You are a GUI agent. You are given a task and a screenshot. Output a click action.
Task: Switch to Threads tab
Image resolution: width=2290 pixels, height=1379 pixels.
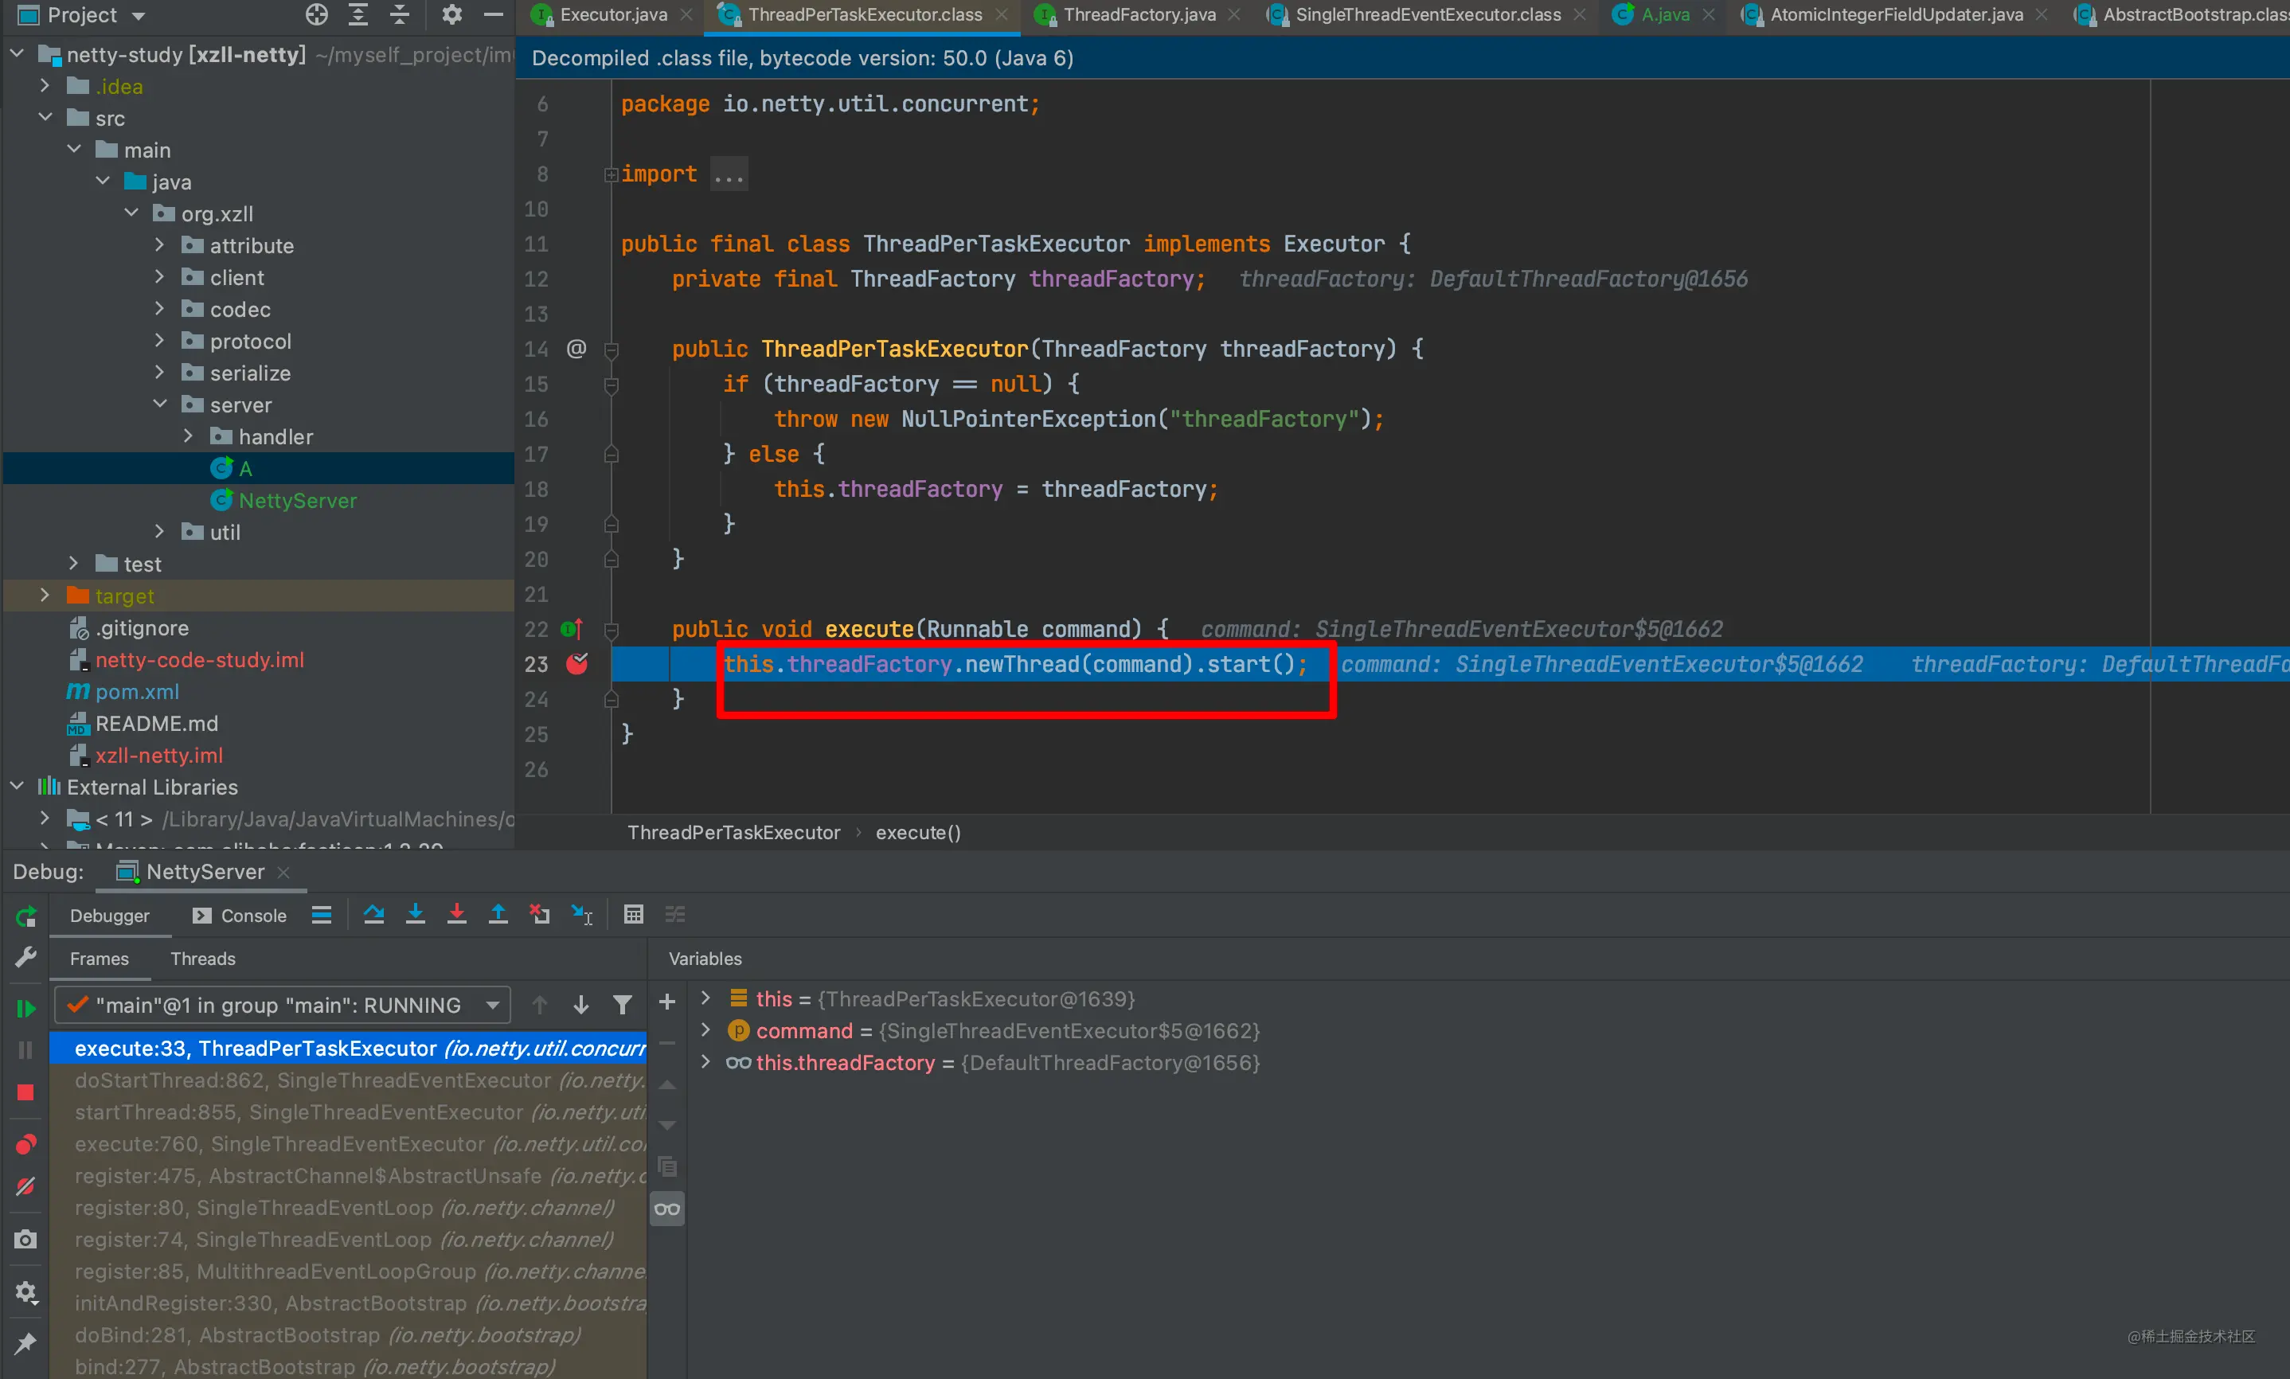tap(202, 958)
